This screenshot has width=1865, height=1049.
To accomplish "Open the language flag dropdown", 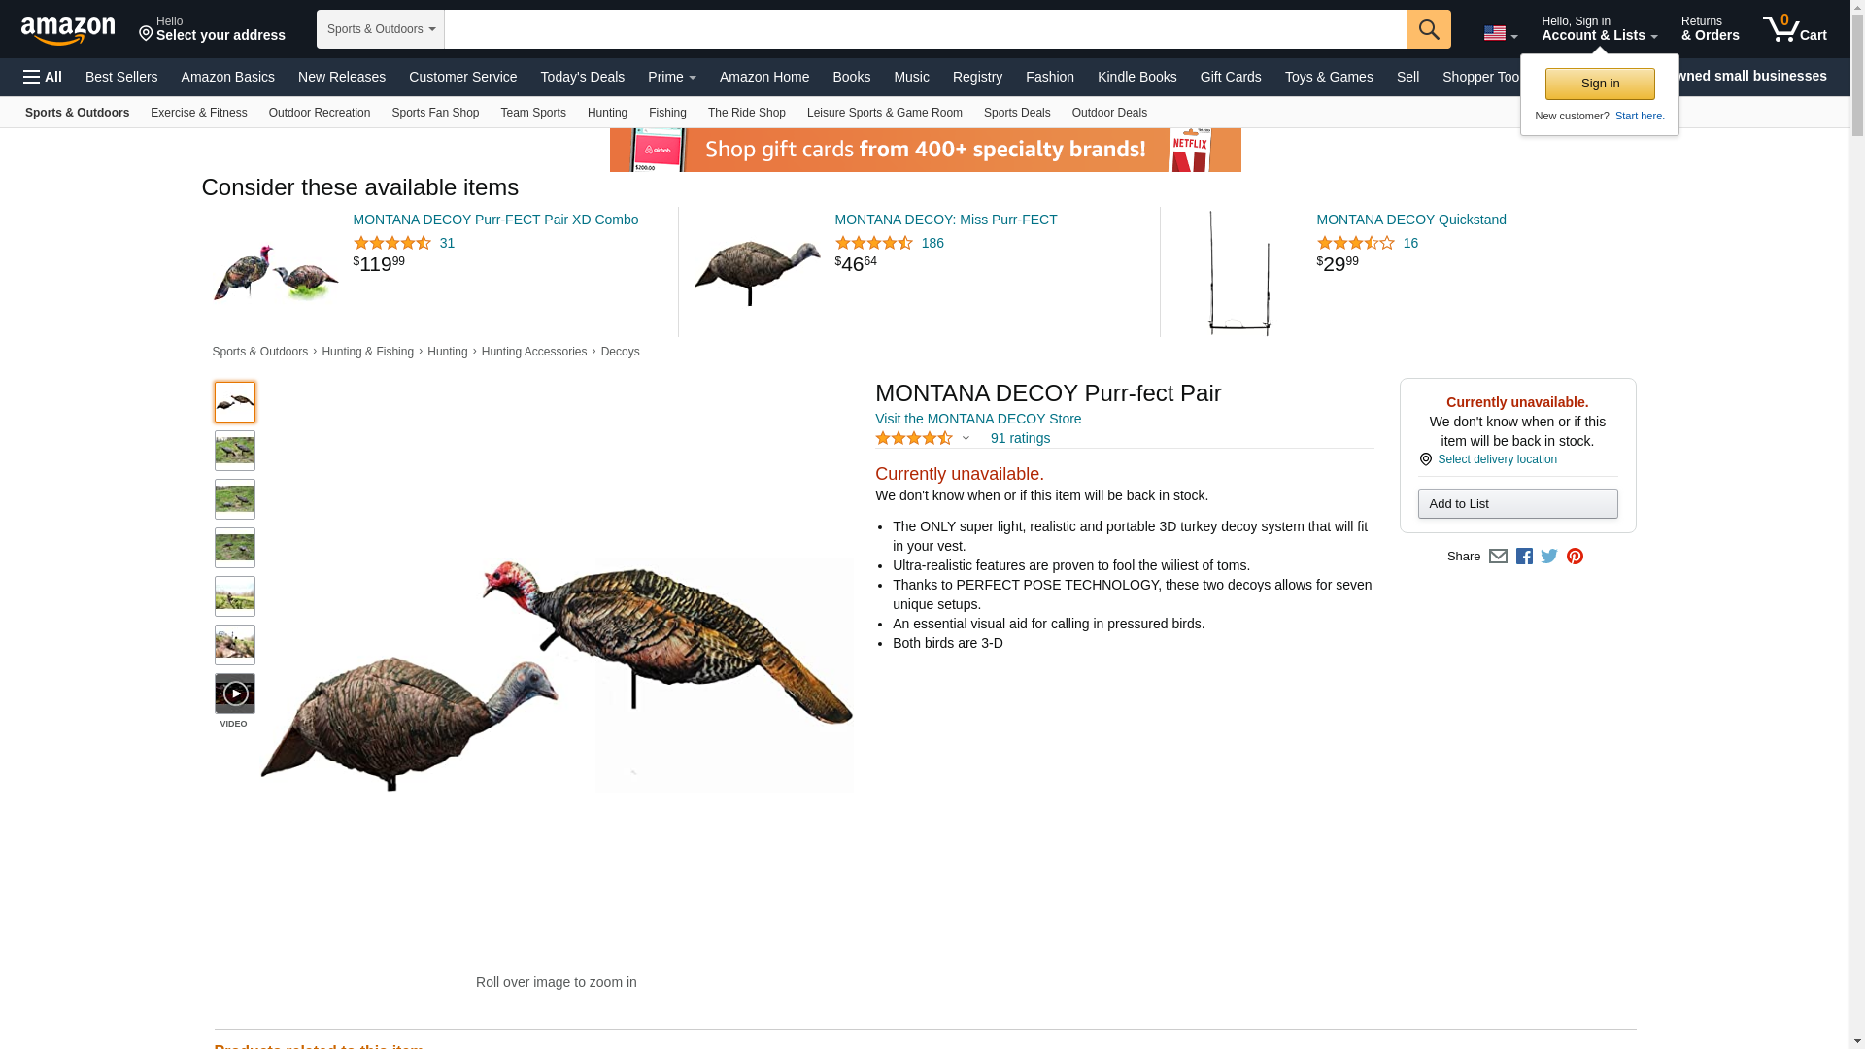I will [x=1501, y=33].
